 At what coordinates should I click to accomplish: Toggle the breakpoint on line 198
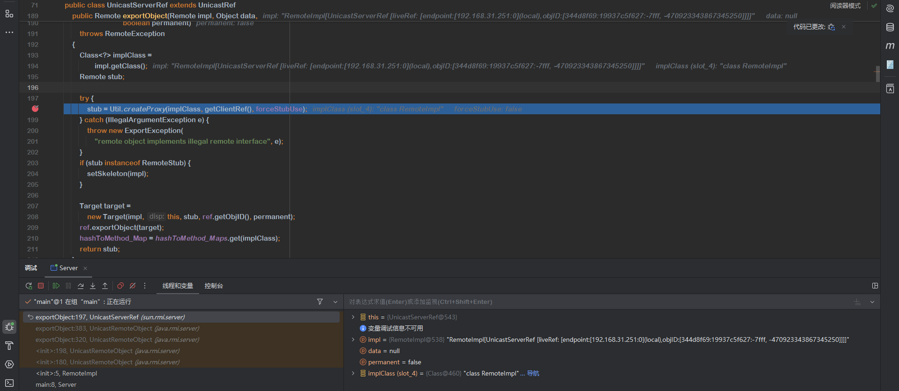(35, 109)
